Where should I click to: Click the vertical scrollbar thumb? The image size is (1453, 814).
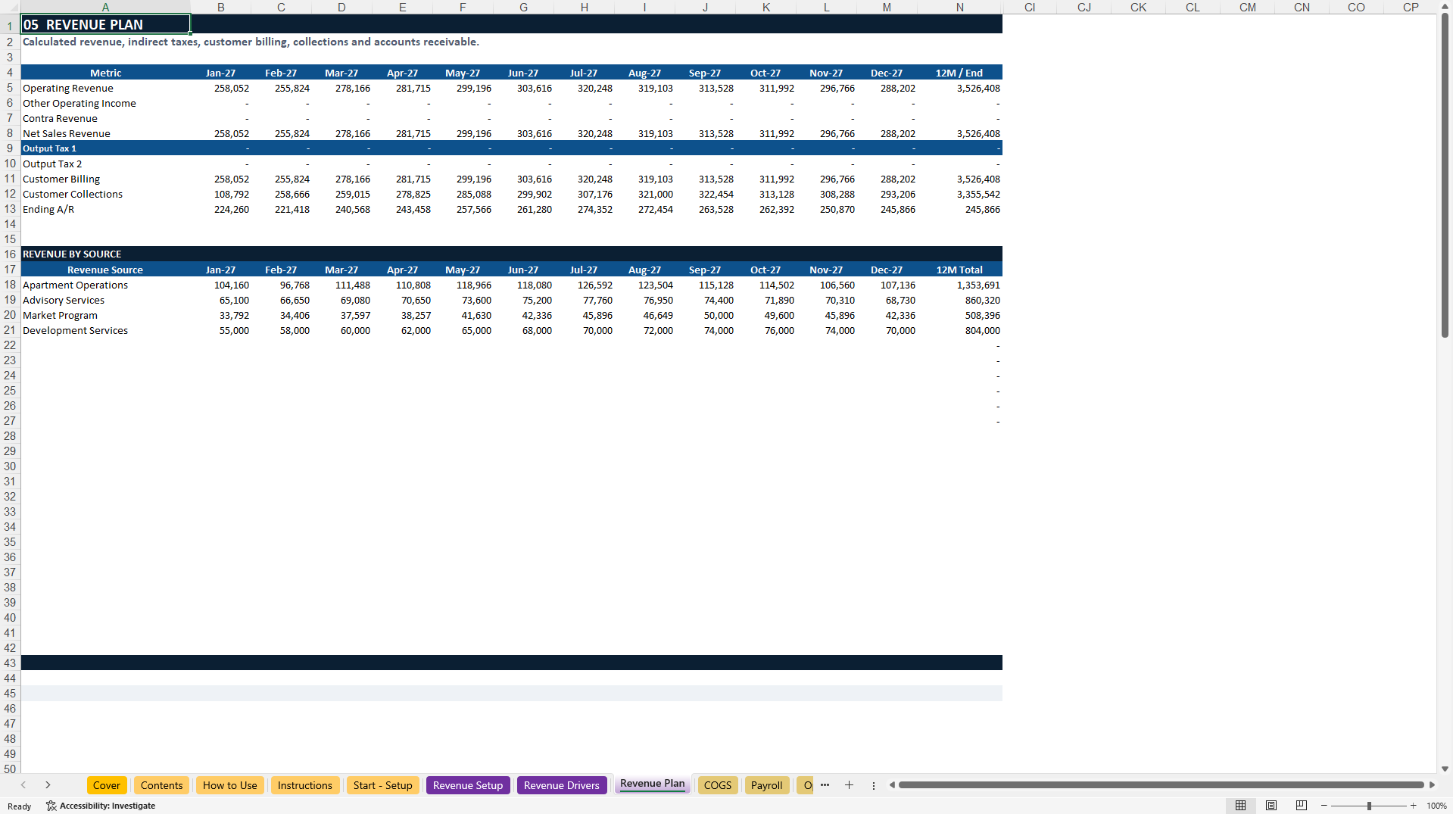pos(1445,175)
